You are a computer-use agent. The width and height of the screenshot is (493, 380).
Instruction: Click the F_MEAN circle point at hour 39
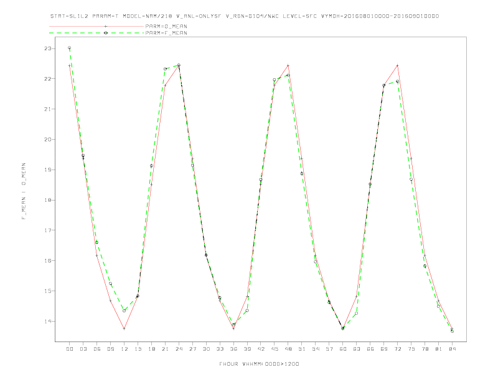click(247, 310)
